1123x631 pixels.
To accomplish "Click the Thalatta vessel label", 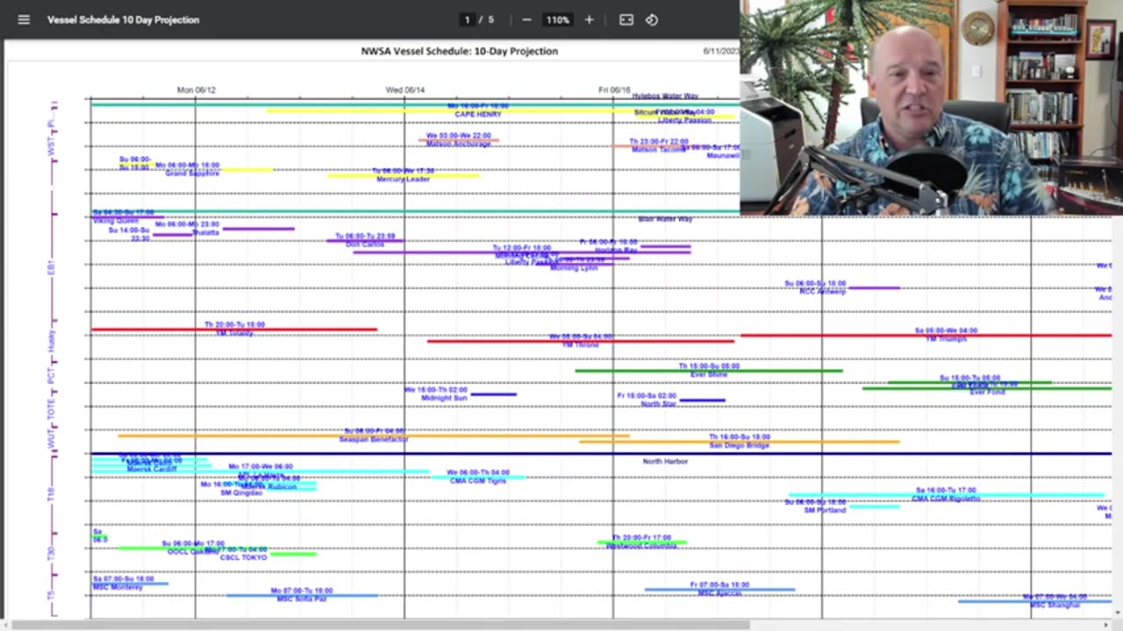I will coord(205,233).
